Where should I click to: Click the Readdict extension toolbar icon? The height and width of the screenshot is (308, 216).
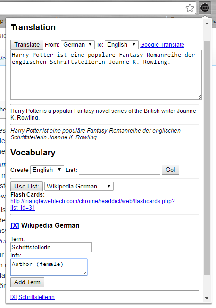pyautogui.click(x=205, y=8)
